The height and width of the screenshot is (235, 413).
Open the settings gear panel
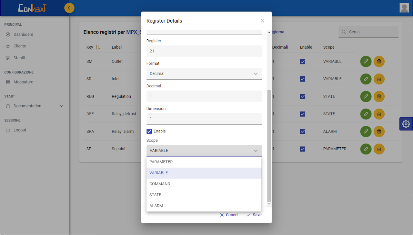(406, 124)
